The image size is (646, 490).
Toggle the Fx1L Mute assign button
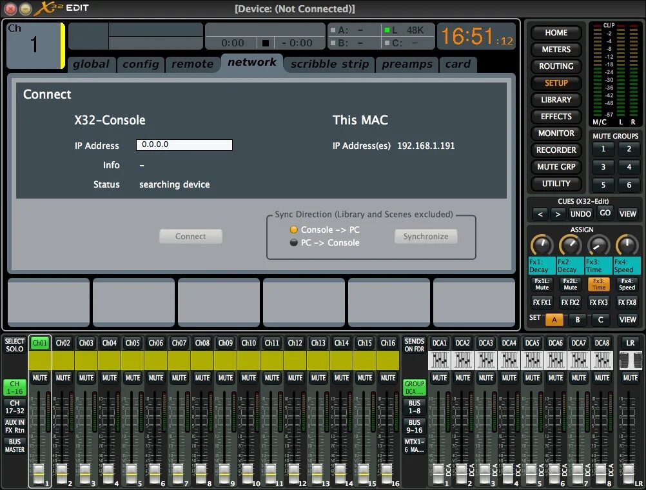(x=542, y=284)
